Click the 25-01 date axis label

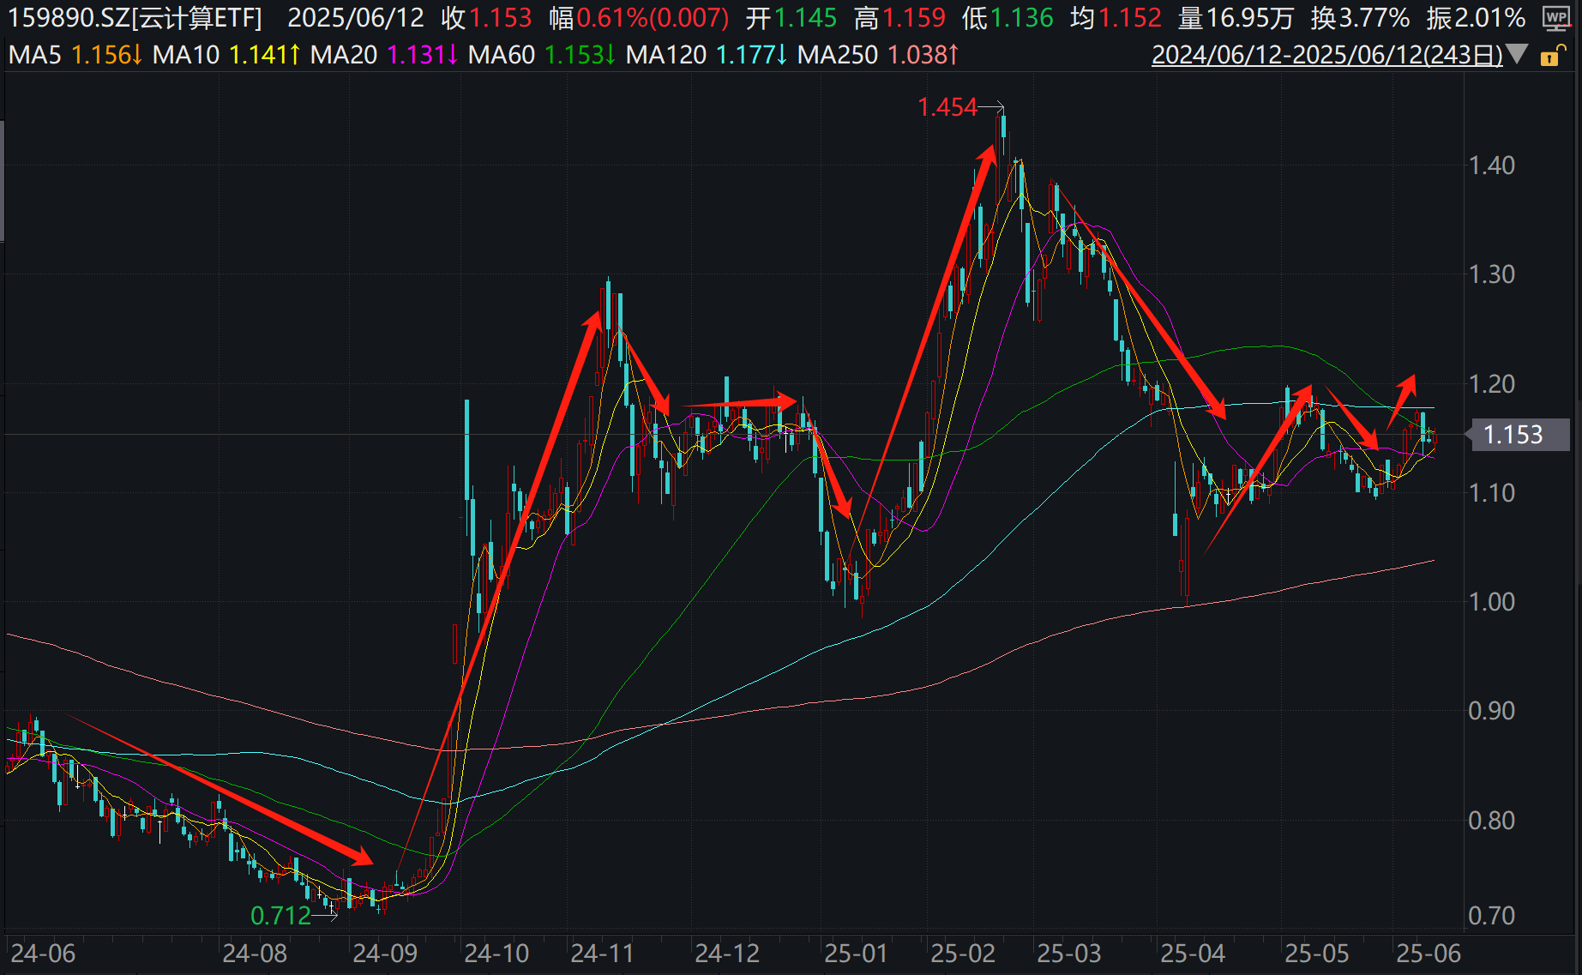tap(856, 954)
